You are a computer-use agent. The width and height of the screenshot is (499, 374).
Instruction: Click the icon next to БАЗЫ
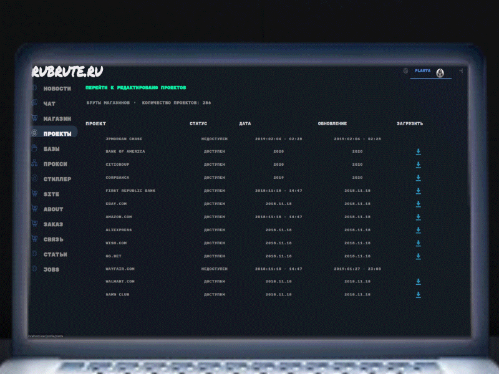click(35, 148)
